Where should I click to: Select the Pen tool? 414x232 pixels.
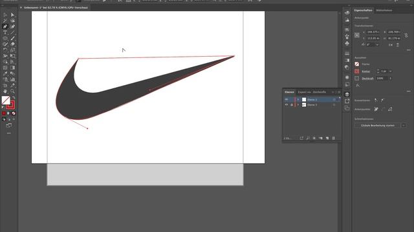[5, 26]
